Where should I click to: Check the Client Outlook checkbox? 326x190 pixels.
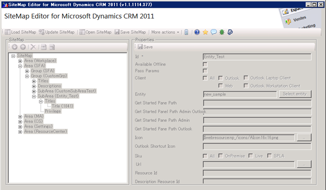click(220, 78)
